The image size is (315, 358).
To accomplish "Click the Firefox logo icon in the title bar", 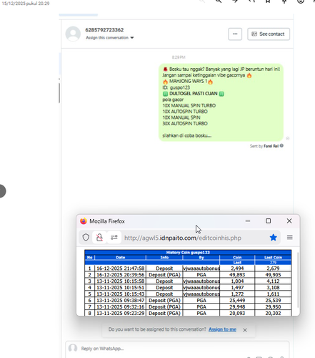I will click(x=84, y=221).
